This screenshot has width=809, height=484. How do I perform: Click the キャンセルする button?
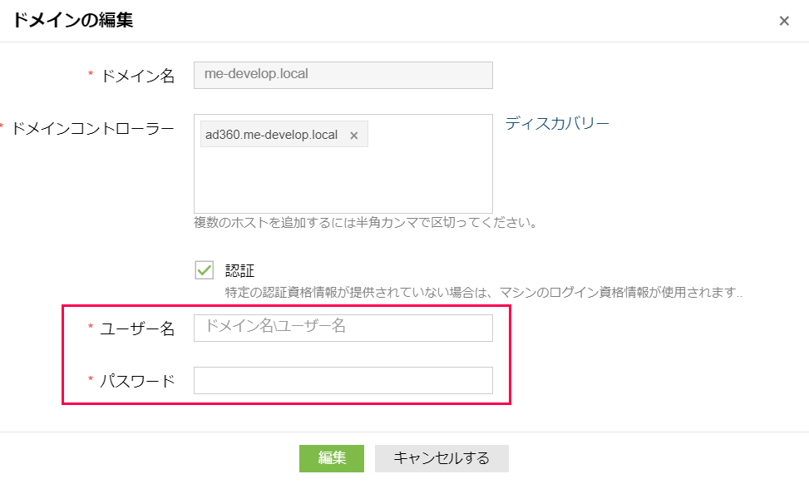click(x=441, y=458)
